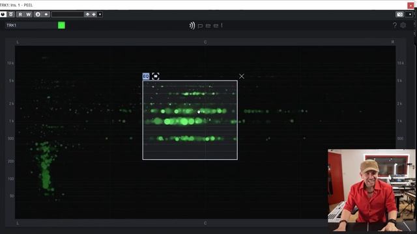417x234 pixels.
Task: Open the preset management dropdown arrow
Action: pos(100,14)
